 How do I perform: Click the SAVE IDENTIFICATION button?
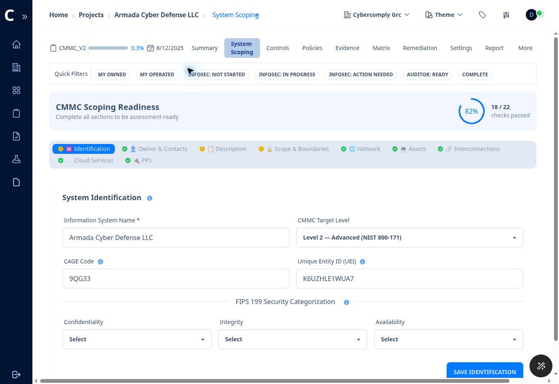(485, 372)
